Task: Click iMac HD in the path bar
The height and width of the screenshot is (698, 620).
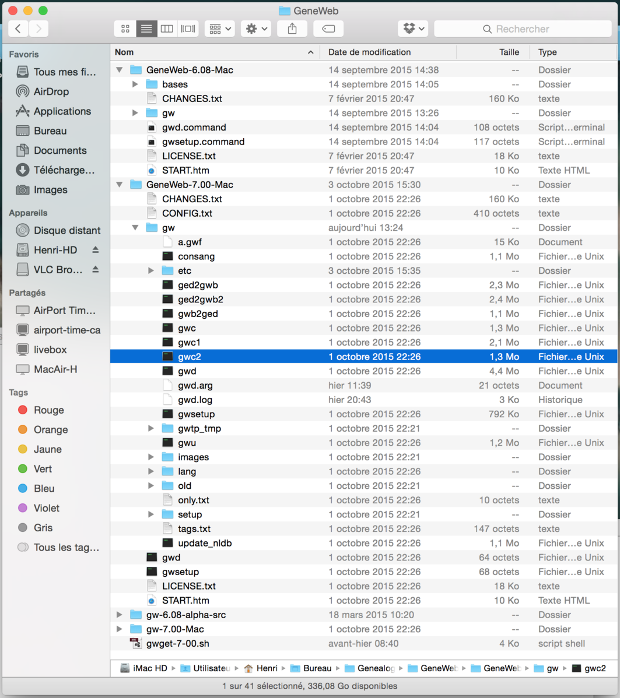Action: (x=144, y=668)
